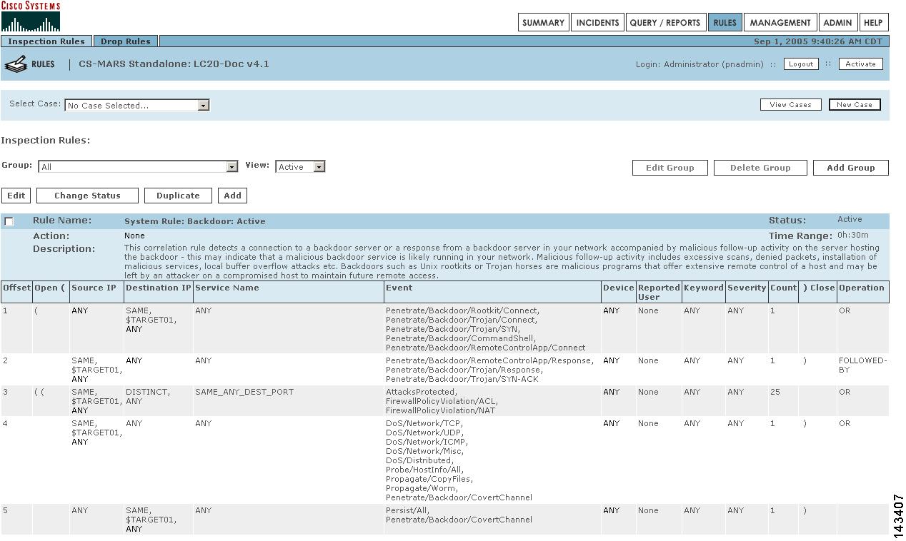This screenshot has height=541, width=906.
Task: Switch to Drop Rules subtab
Action: click(x=126, y=41)
